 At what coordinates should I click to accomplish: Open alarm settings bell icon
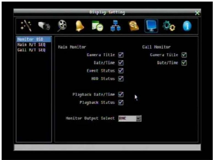pos(80,26)
